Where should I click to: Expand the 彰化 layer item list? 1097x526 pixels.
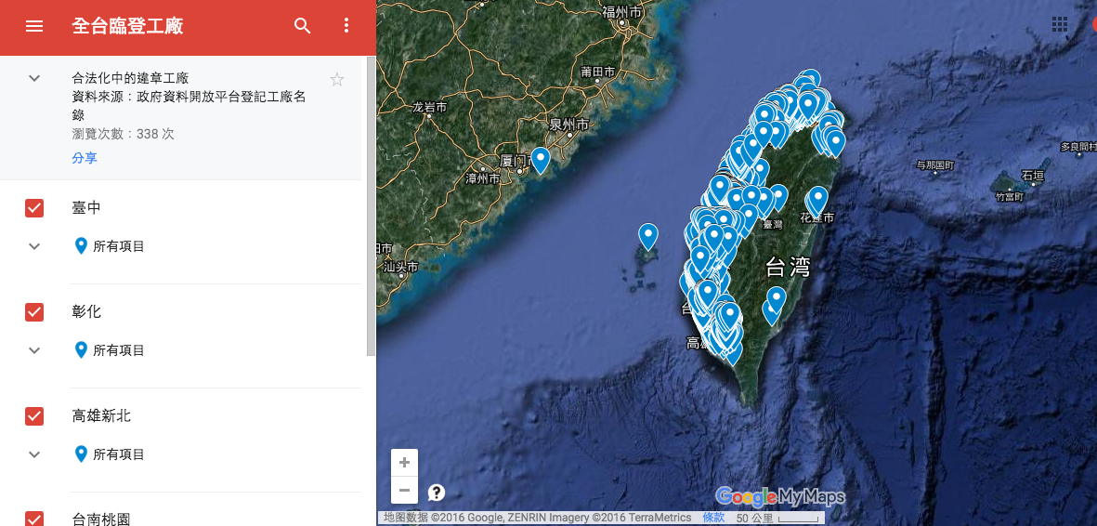pos(34,350)
